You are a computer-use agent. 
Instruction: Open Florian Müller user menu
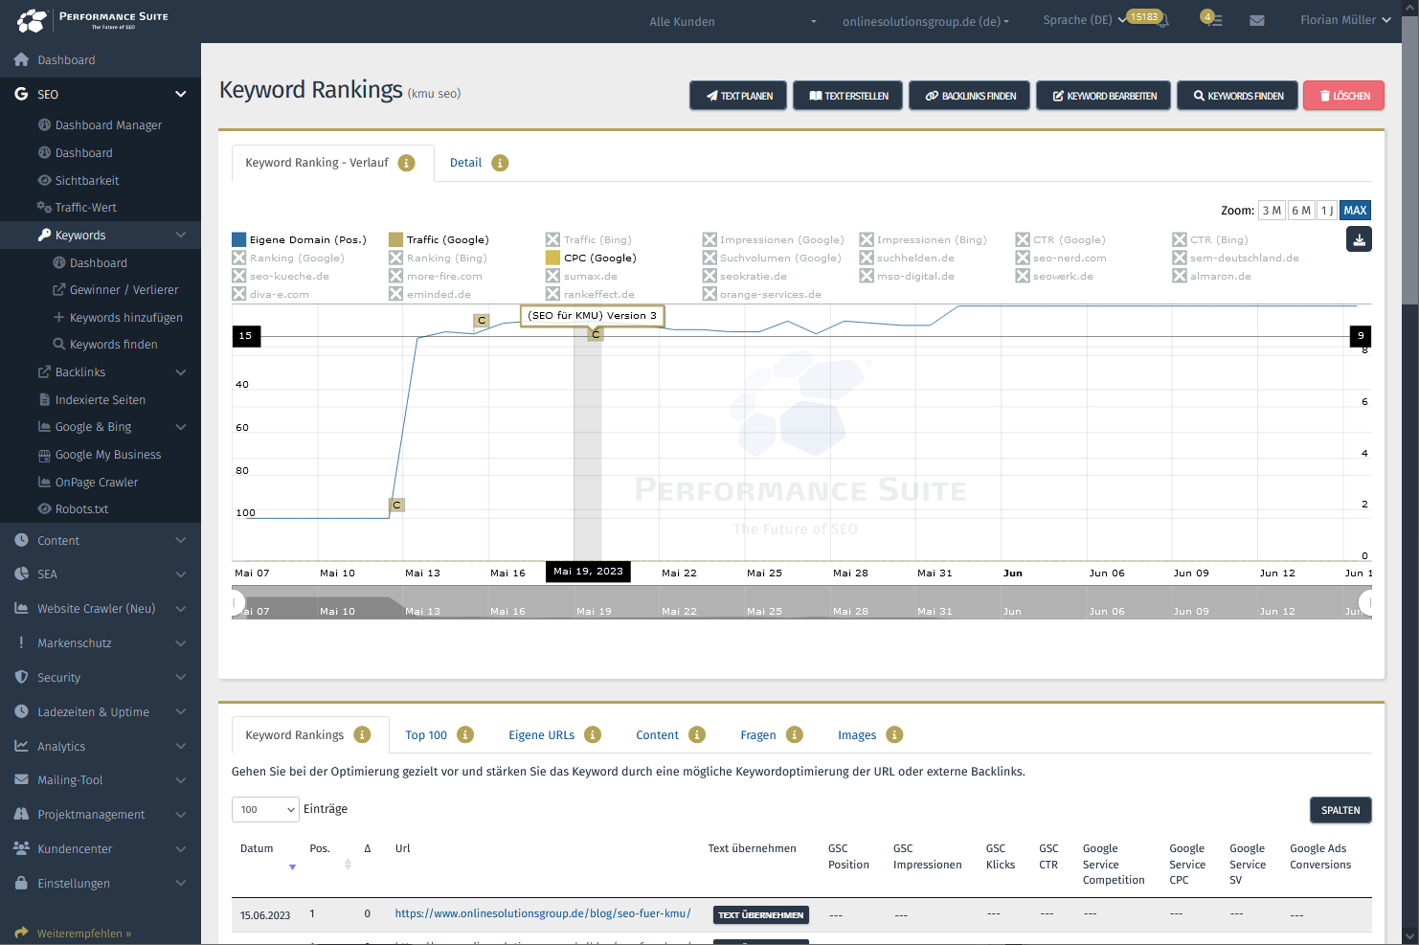1345,20
